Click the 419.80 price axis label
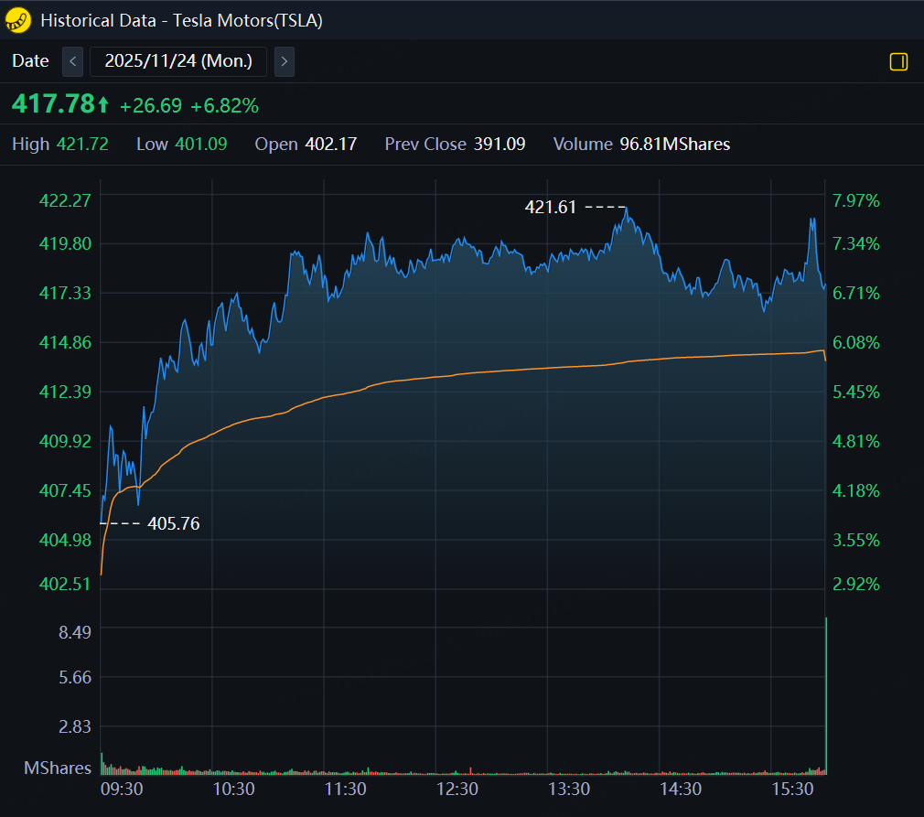Screen dimensions: 924x817 (x=65, y=243)
